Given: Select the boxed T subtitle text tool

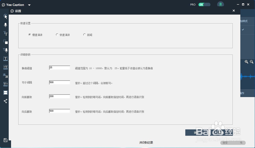Looking at the screenshot, I should [6, 58].
